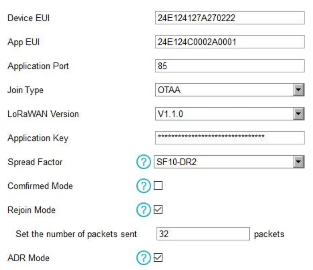Select the App EUI input field

click(229, 42)
